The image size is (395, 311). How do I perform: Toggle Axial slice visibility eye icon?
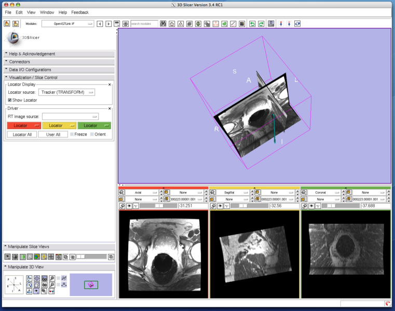coord(129,206)
